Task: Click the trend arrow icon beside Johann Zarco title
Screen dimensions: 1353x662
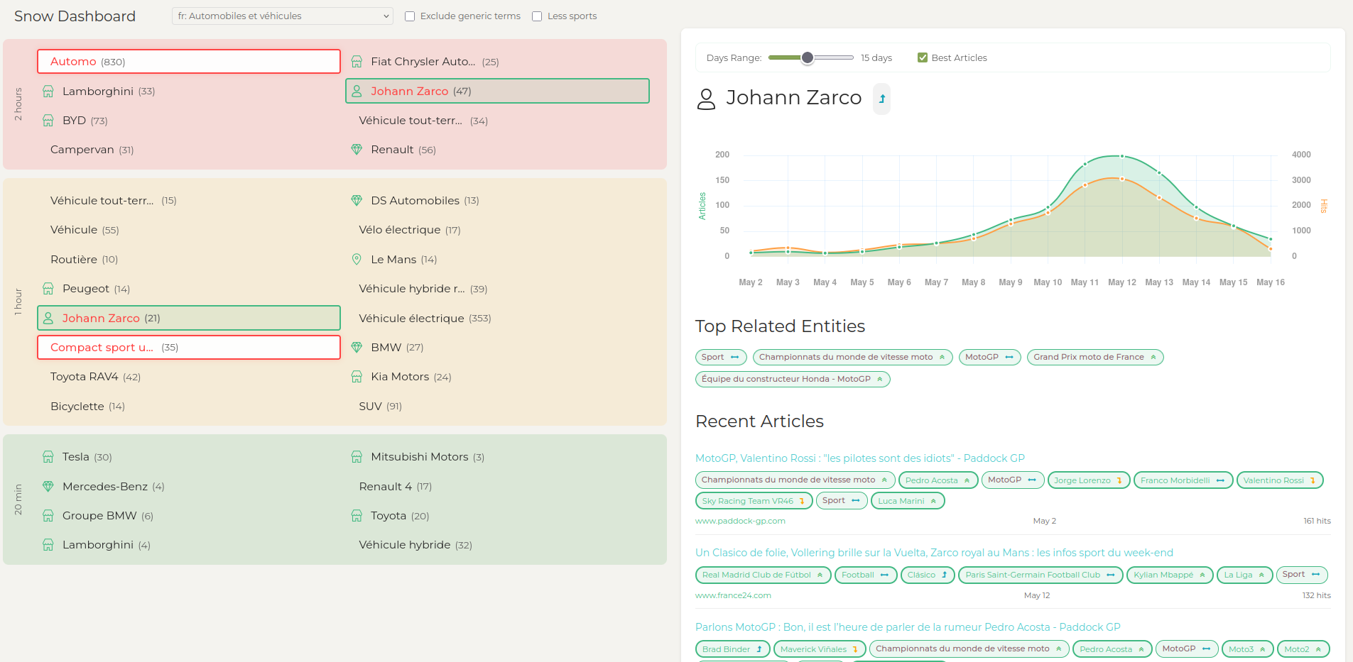Action: [x=881, y=99]
